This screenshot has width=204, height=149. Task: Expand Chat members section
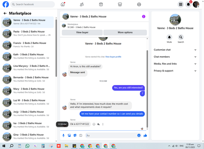tap(175, 57)
